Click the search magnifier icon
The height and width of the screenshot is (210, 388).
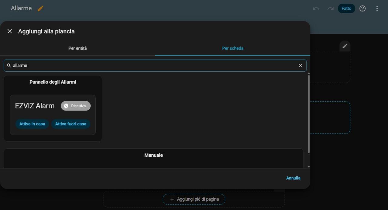click(9, 65)
